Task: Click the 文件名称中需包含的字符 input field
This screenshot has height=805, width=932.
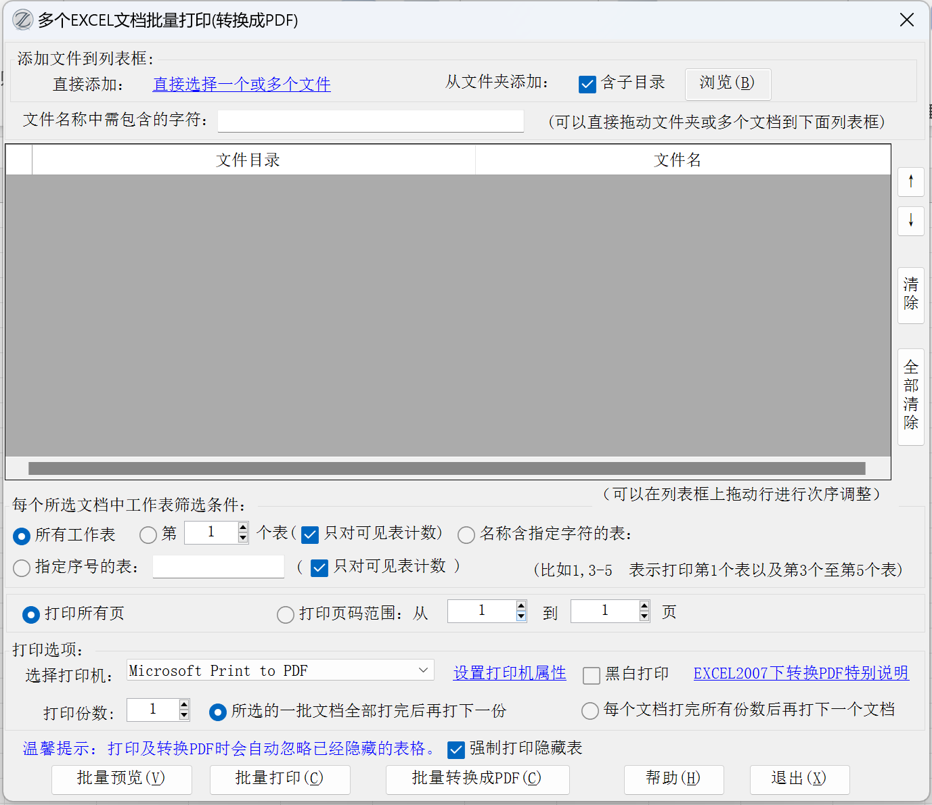Action: [x=370, y=121]
